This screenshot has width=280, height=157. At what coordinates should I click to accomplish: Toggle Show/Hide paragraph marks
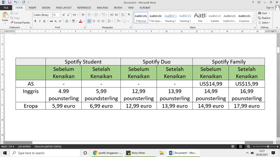tap(129, 15)
